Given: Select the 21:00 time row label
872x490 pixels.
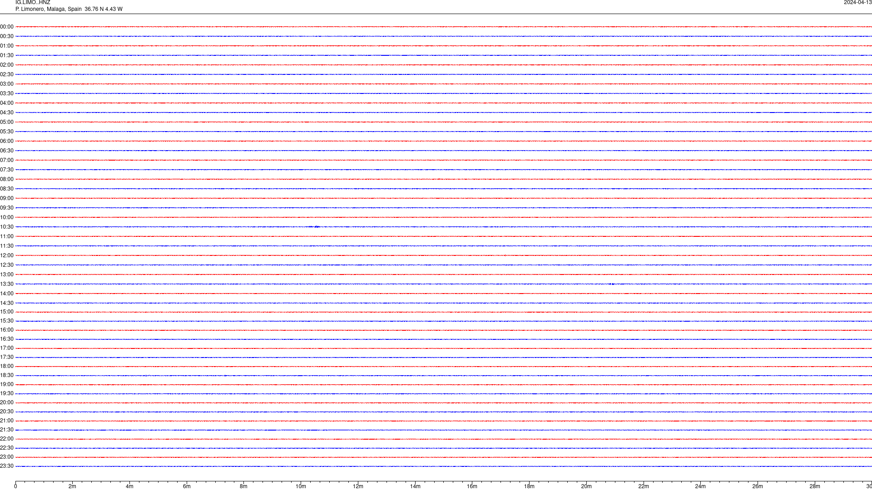Looking at the screenshot, I should [7, 421].
